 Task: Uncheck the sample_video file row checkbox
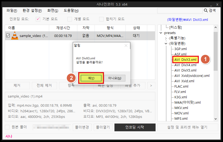[8, 36]
